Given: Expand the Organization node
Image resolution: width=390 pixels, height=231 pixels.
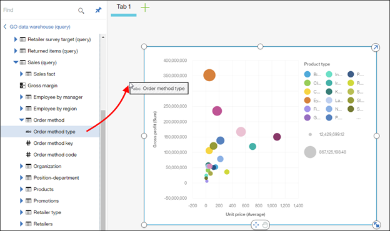Looking at the screenshot, I should [x=21, y=166].
